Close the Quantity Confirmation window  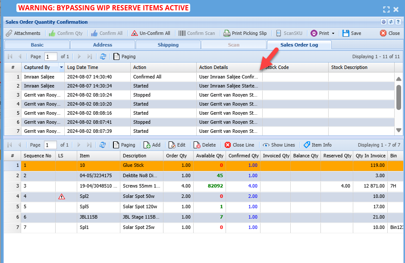[x=389, y=33]
